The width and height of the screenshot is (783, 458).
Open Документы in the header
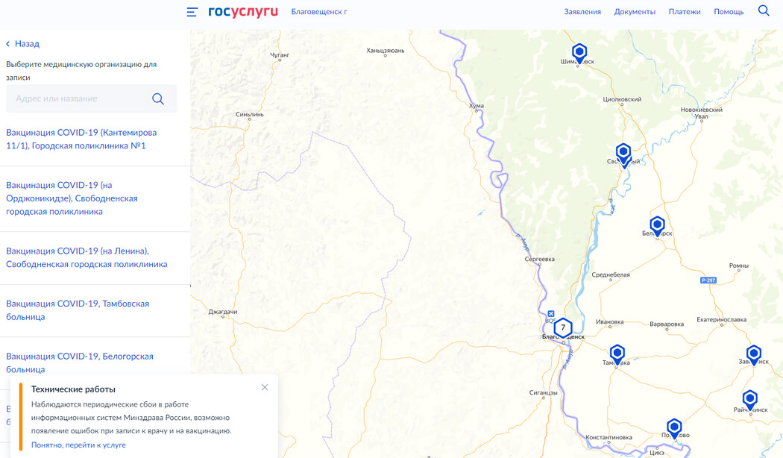point(635,11)
